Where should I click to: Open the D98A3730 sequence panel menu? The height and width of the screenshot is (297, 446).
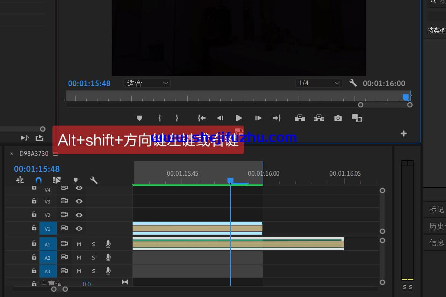(x=55, y=154)
